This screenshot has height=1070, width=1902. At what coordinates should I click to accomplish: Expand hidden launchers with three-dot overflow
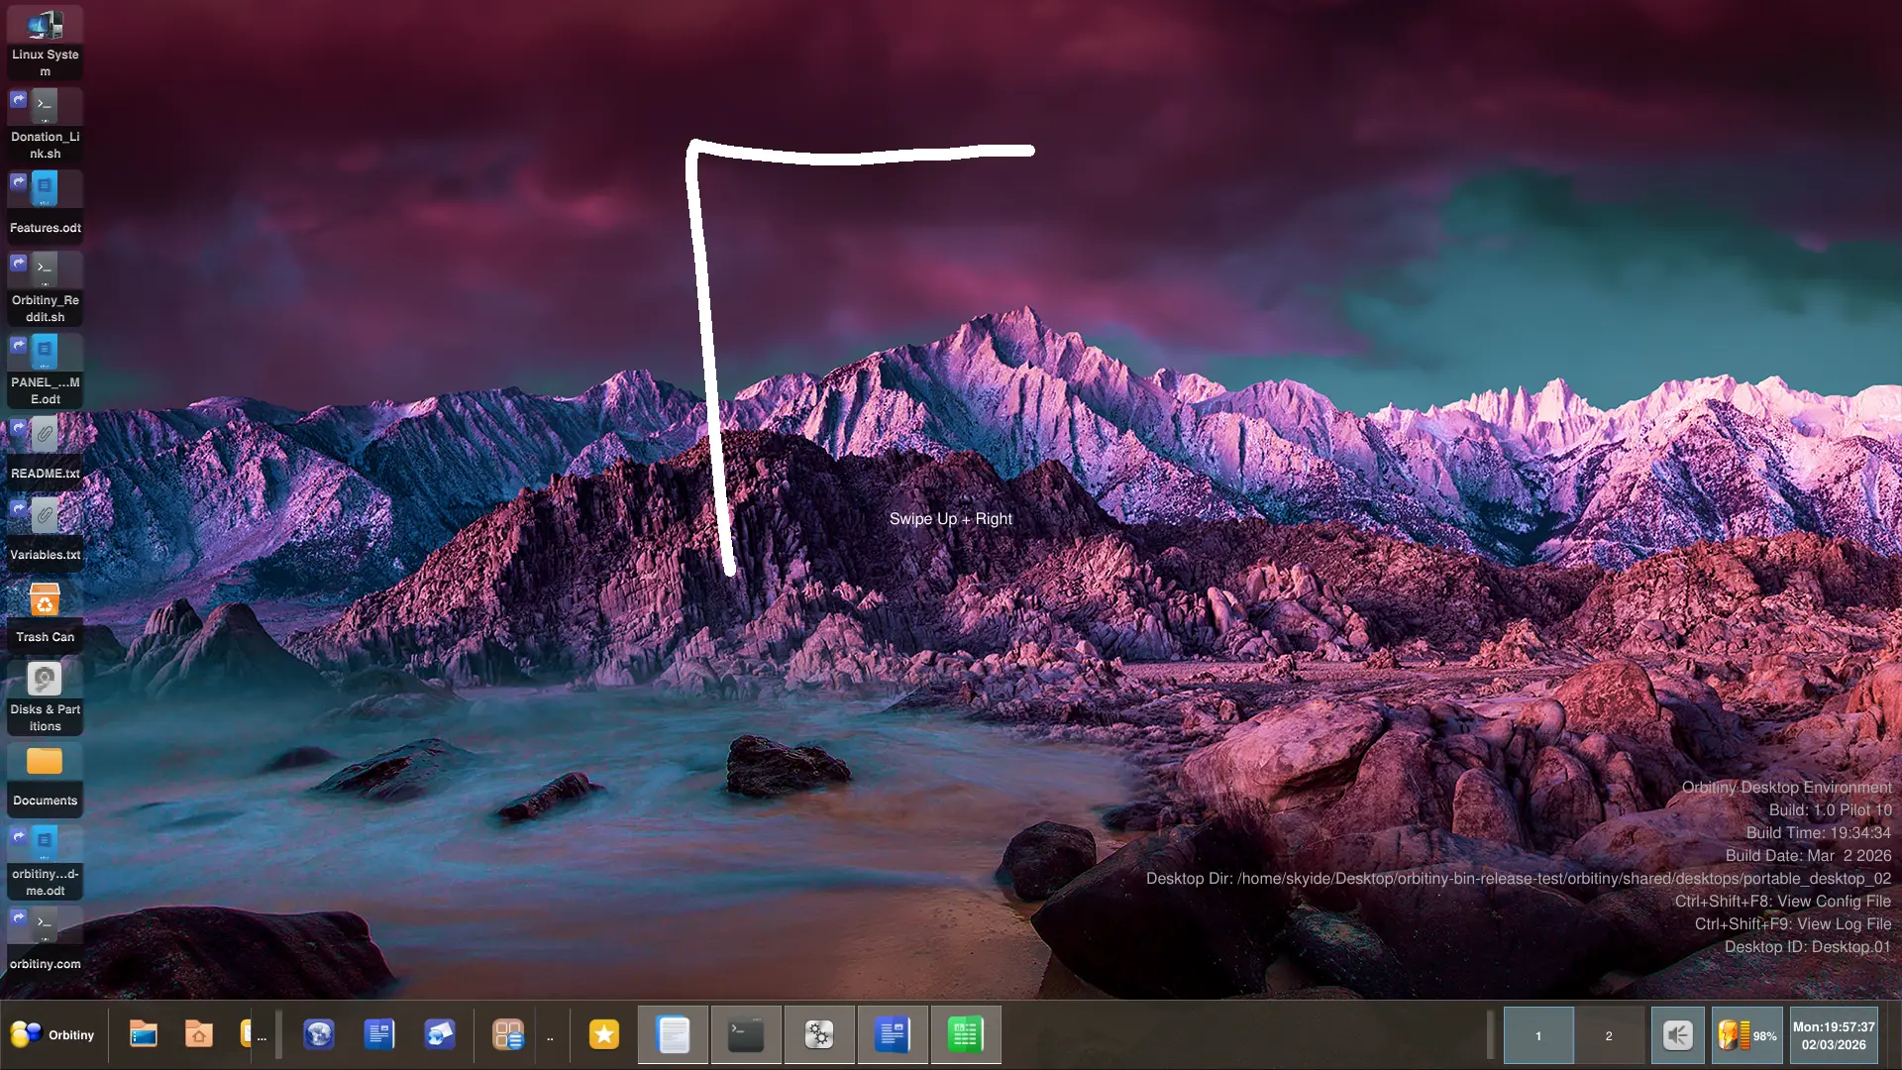(x=262, y=1038)
